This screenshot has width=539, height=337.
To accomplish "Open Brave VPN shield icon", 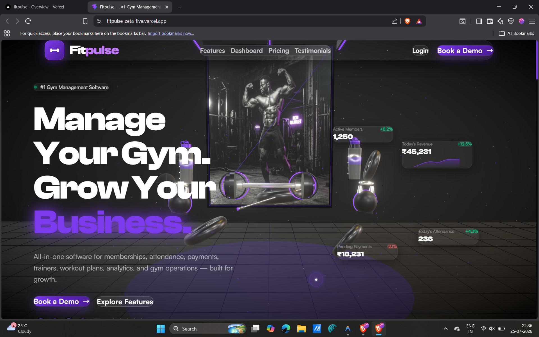I will [x=511, y=21].
